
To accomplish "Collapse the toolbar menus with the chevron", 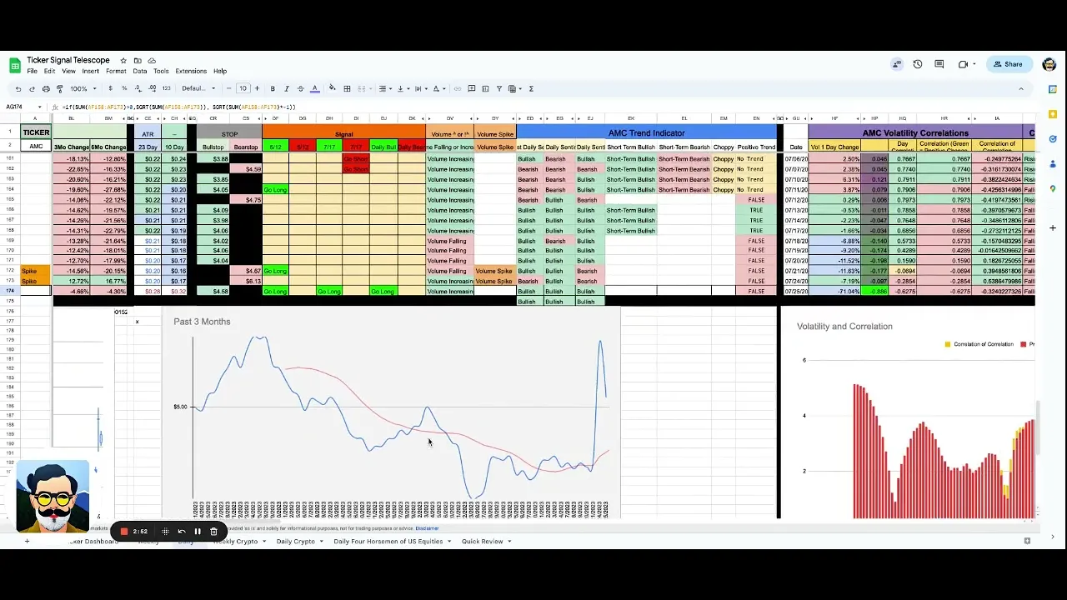I will pos(1021,88).
